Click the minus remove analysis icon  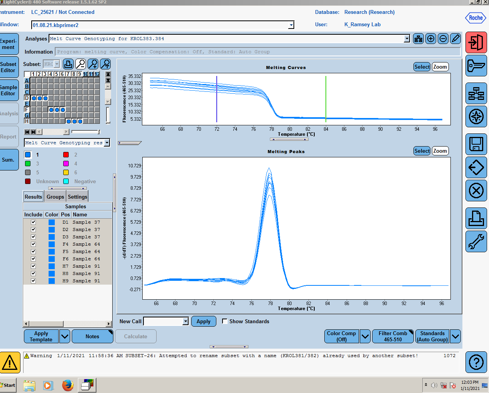coord(443,39)
